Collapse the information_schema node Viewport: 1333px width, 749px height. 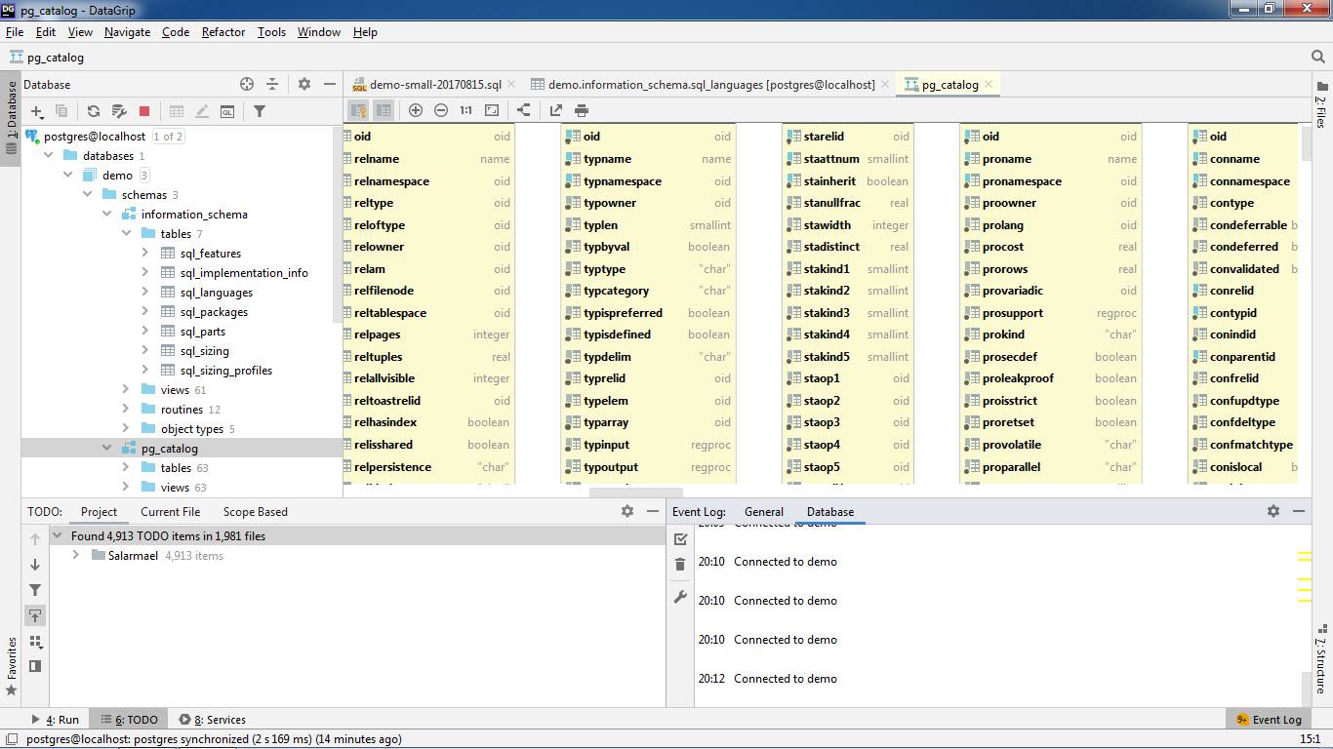click(x=107, y=215)
